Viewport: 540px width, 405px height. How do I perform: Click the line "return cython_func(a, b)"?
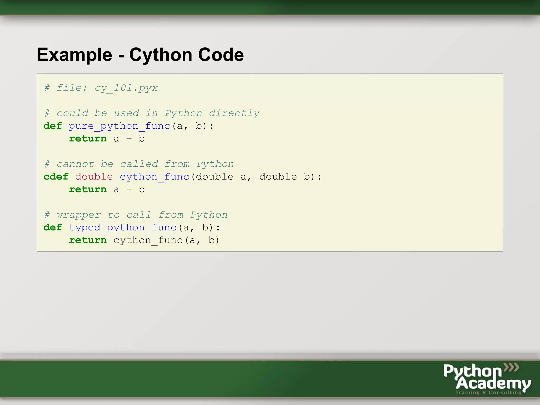click(144, 240)
